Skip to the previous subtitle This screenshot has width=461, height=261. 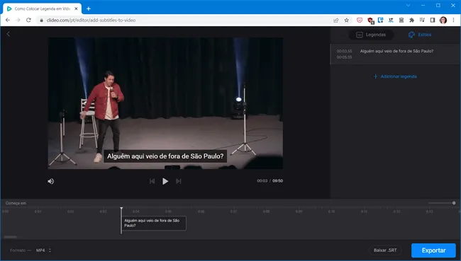click(152, 181)
